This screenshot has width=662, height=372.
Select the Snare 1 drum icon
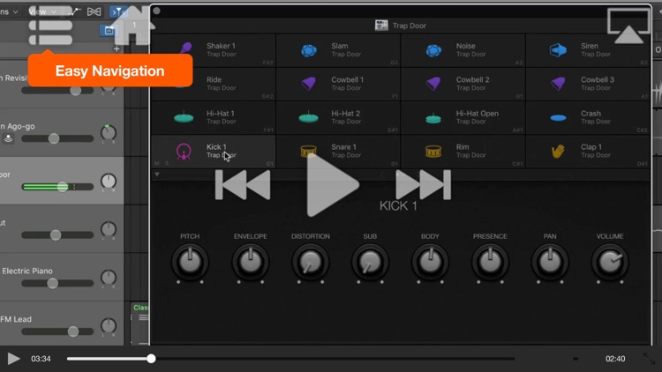pyautogui.click(x=308, y=151)
